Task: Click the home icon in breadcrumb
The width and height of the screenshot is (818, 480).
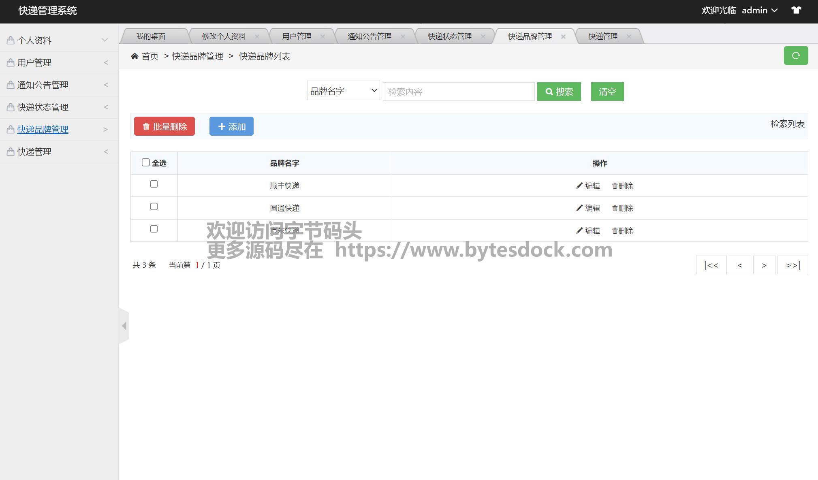Action: coord(135,56)
